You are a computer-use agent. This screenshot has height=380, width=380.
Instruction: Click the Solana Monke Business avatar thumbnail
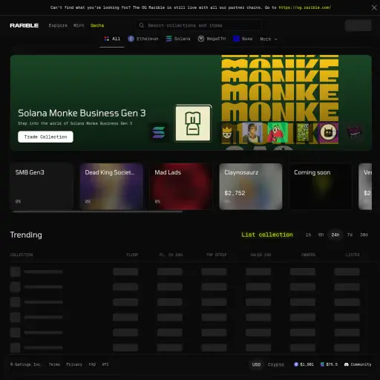click(x=193, y=123)
